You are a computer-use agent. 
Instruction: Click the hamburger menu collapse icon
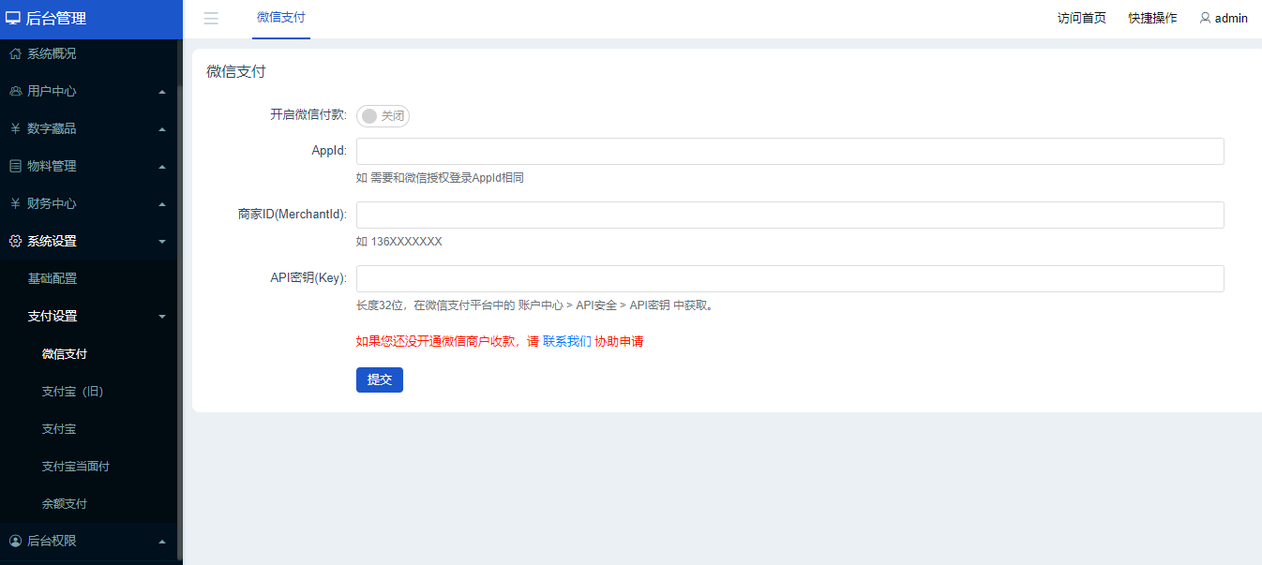tap(211, 18)
